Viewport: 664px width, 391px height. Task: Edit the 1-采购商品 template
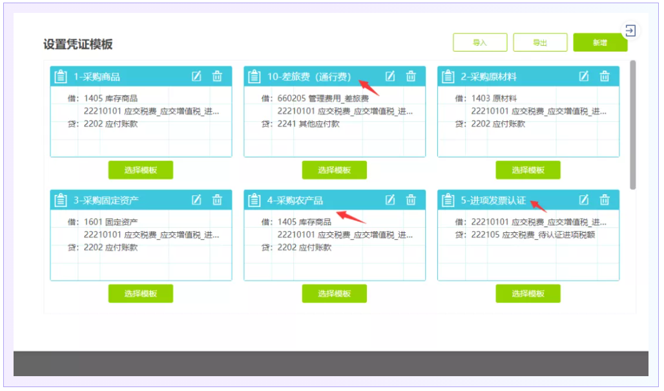(x=196, y=76)
